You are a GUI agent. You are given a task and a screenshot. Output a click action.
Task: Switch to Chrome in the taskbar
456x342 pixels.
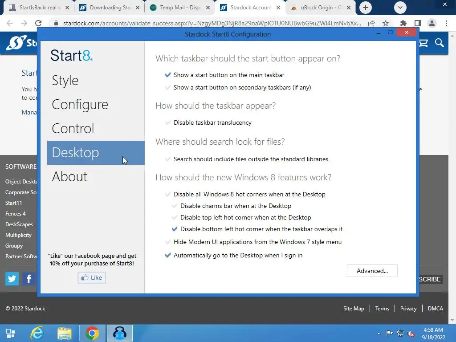[x=92, y=333]
